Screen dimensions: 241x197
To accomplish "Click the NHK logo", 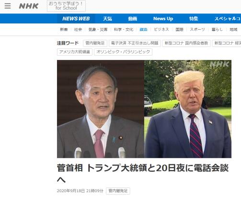I will 29,6.
